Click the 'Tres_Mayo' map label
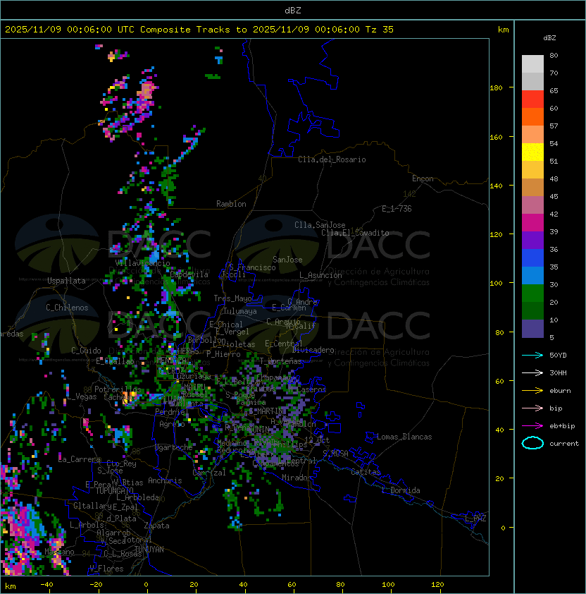586x594 pixels. tap(232, 298)
